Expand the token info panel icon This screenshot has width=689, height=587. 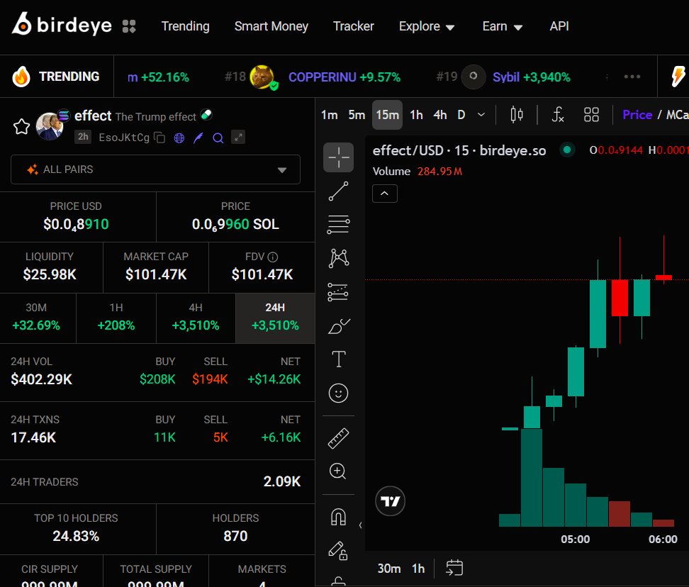[x=238, y=138]
